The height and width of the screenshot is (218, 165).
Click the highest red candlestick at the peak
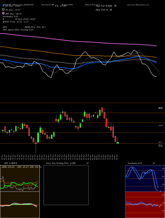coord(102,110)
